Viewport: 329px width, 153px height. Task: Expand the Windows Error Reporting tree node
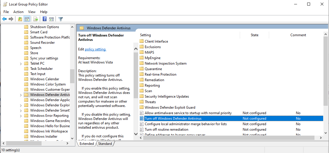click(21, 116)
